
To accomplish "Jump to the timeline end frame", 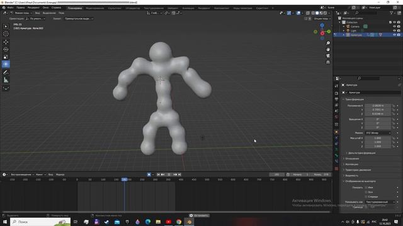I will [179, 175].
